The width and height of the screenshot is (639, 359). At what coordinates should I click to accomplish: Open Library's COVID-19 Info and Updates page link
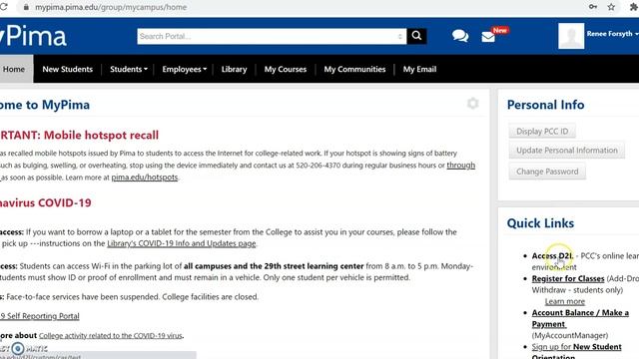(182, 243)
